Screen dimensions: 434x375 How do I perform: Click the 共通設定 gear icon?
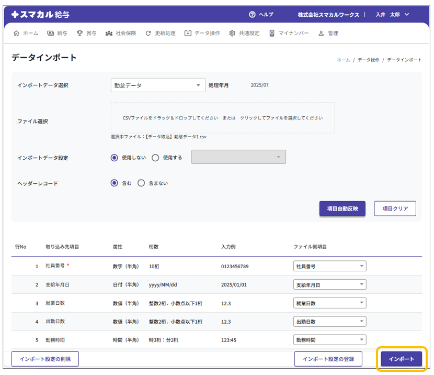(x=232, y=33)
